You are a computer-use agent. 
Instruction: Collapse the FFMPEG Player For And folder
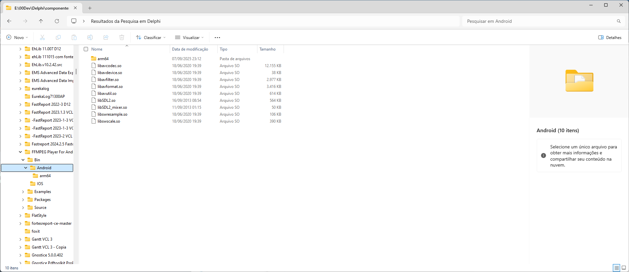[x=21, y=152]
